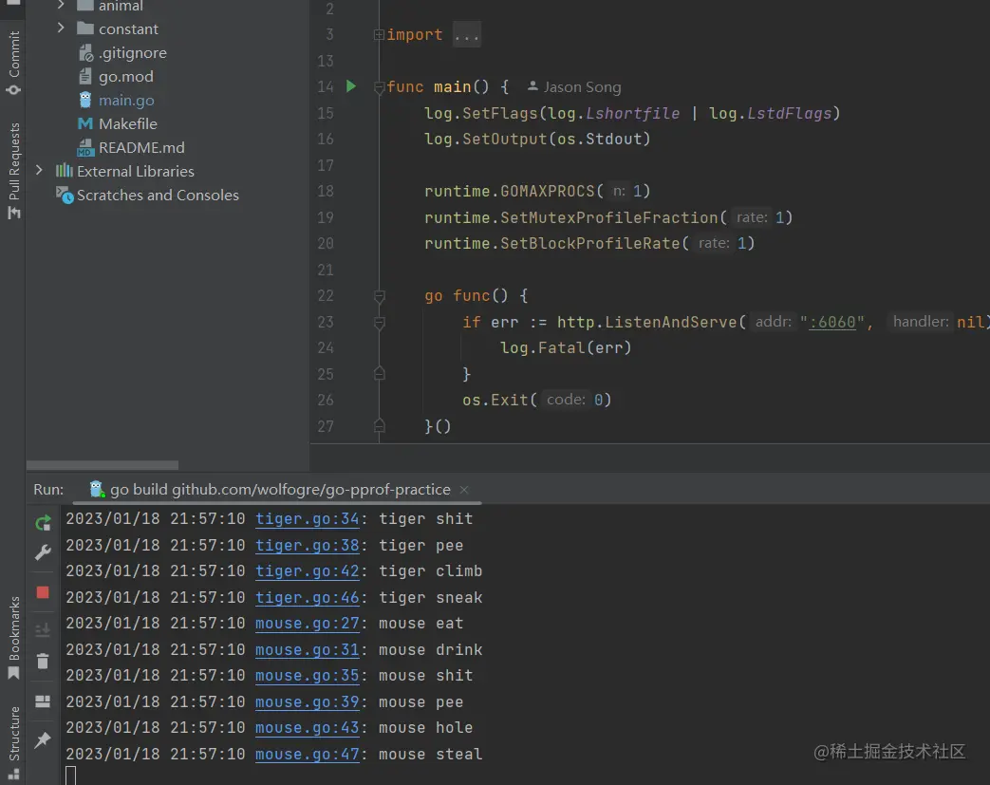
Task: Open the Structure tool window
Action: 13,742
